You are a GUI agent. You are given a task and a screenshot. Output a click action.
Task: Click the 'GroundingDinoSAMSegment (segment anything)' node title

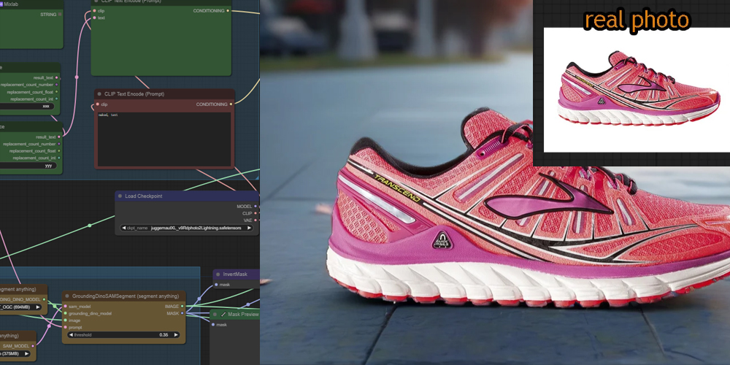(126, 296)
